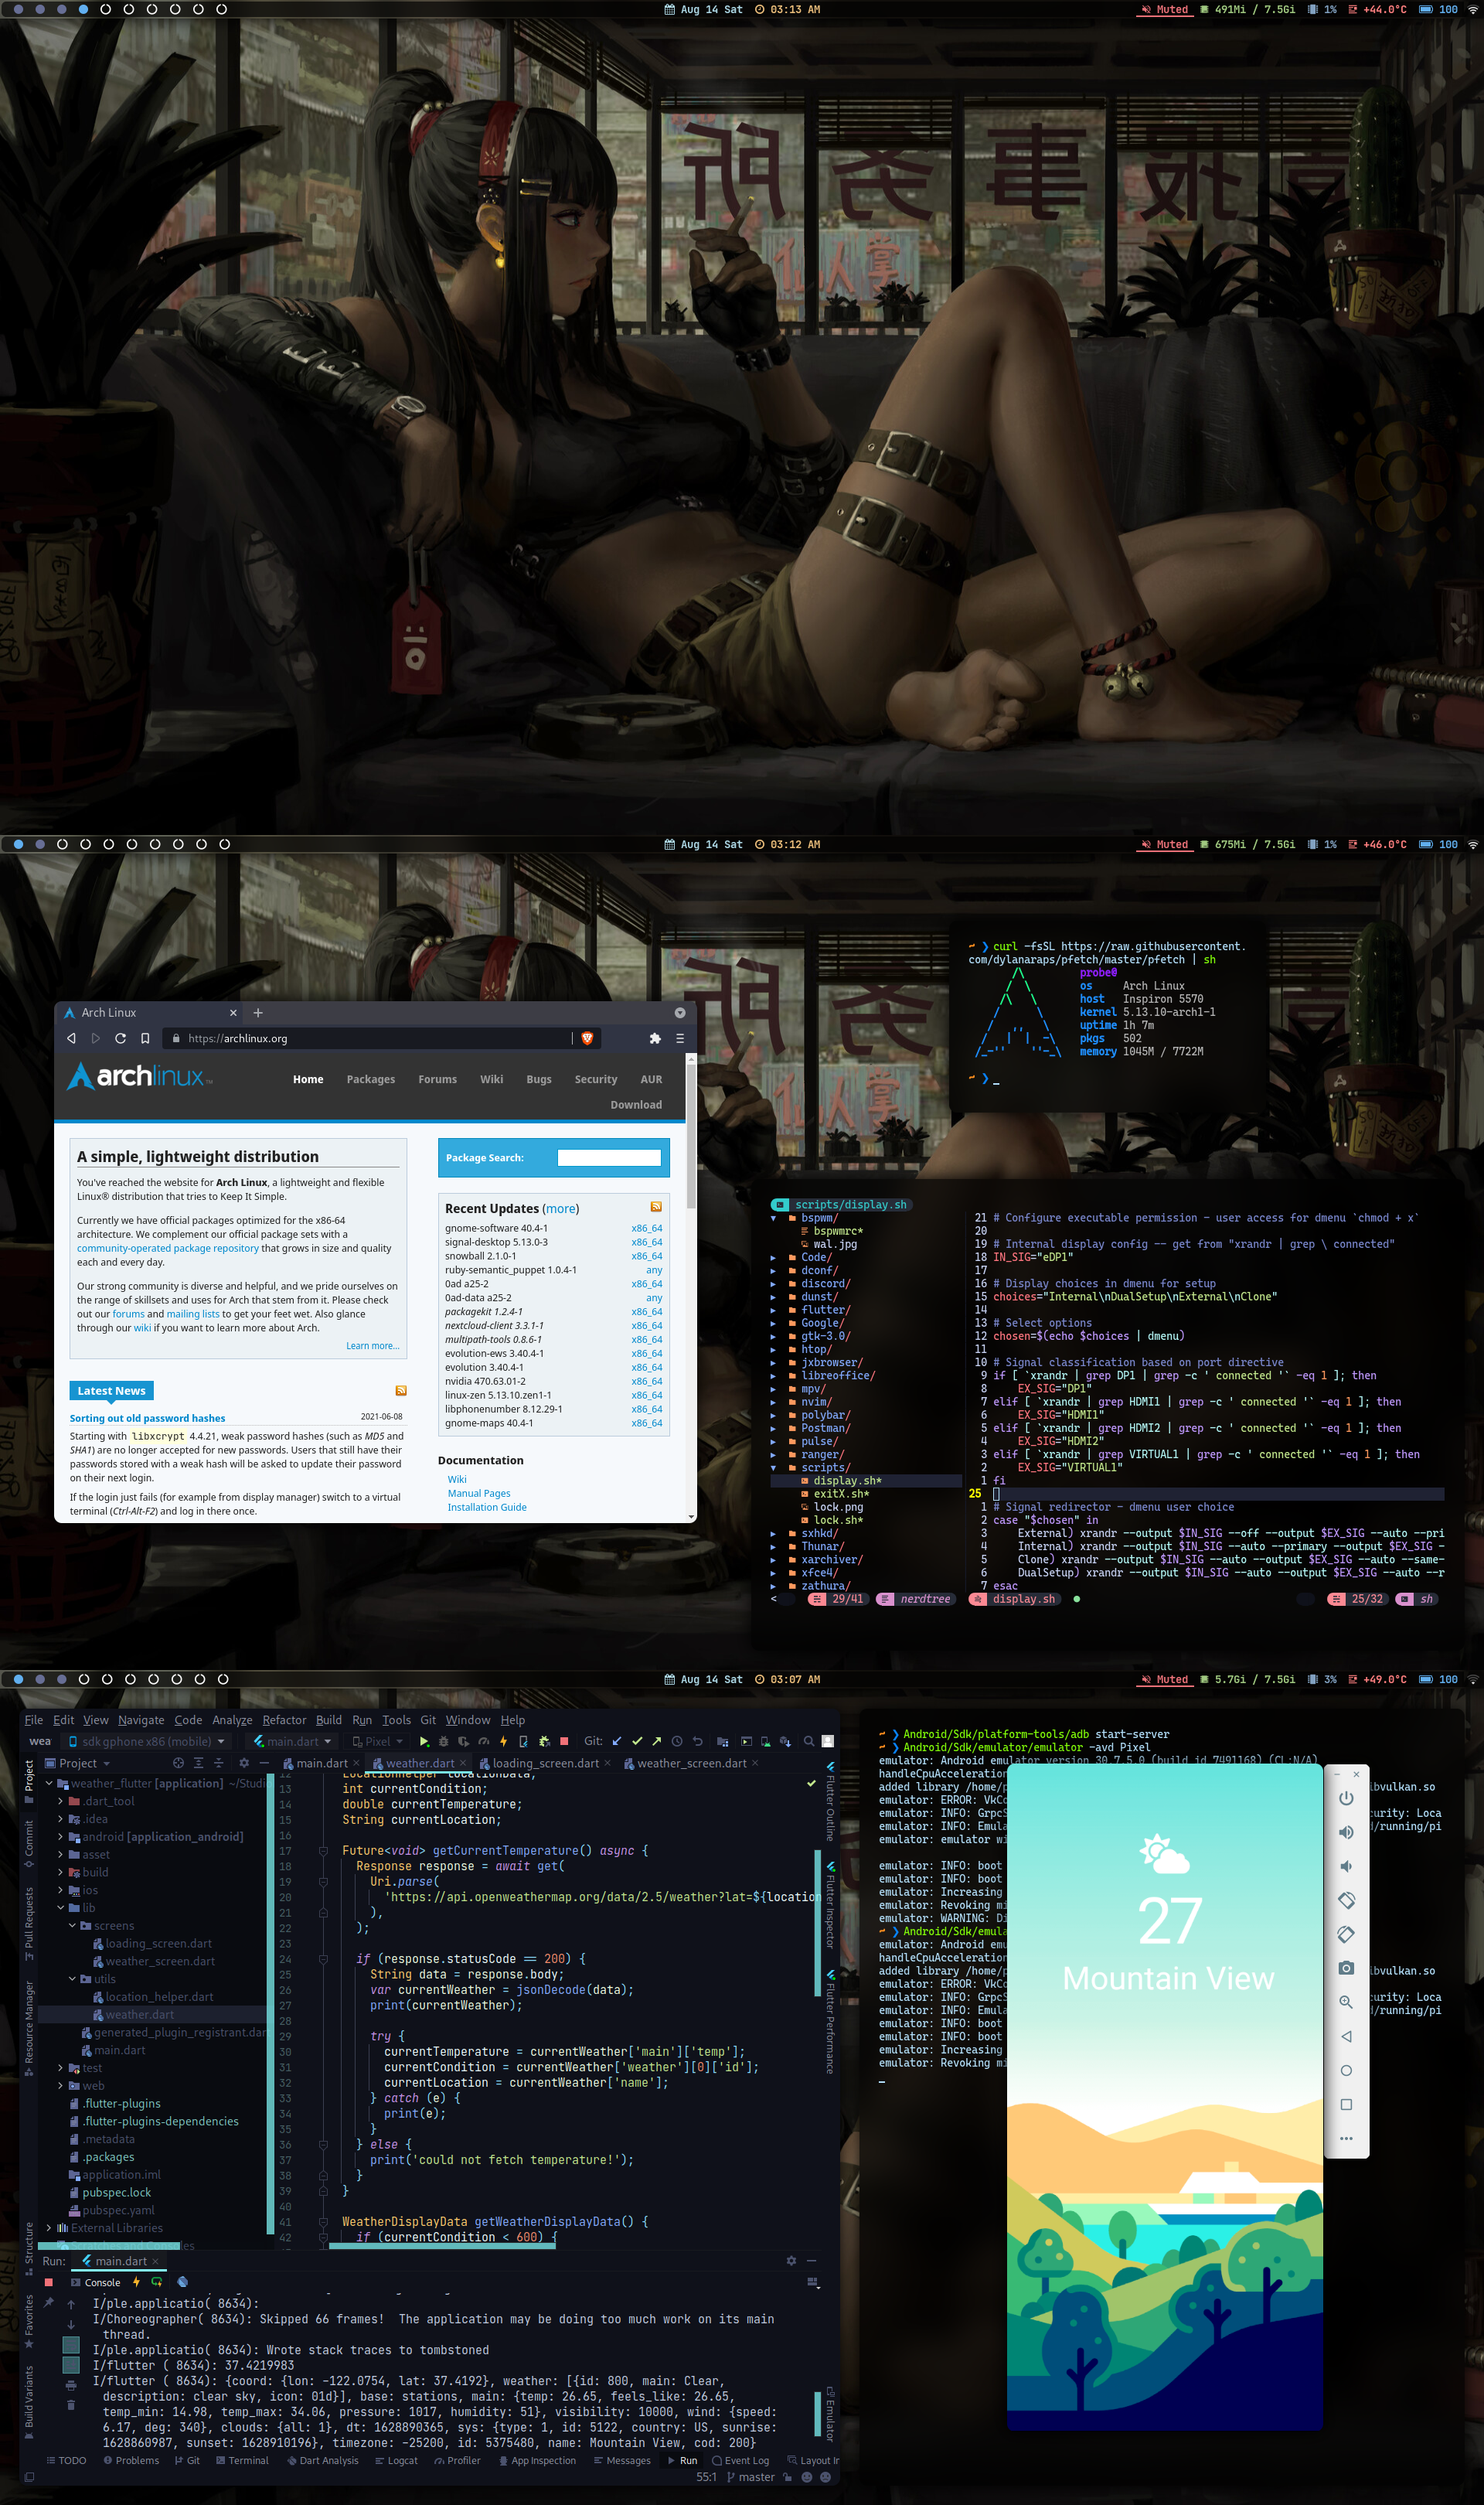1484x2505 pixels.
Task: Click the green Run arrow in toolbar
Action: click(x=424, y=1741)
